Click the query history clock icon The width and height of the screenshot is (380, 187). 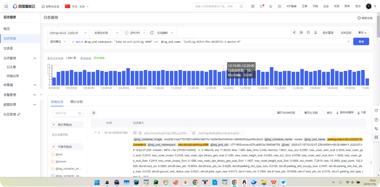tap(308, 32)
